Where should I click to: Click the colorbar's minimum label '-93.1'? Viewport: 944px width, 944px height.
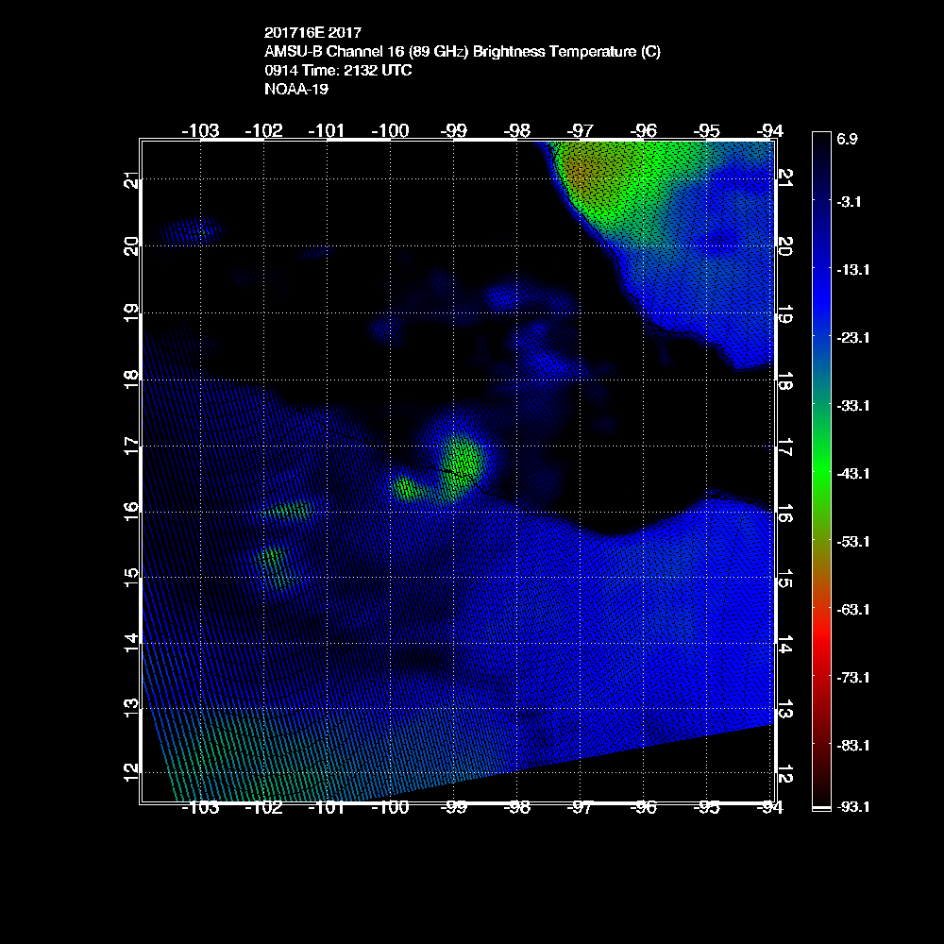(x=852, y=807)
